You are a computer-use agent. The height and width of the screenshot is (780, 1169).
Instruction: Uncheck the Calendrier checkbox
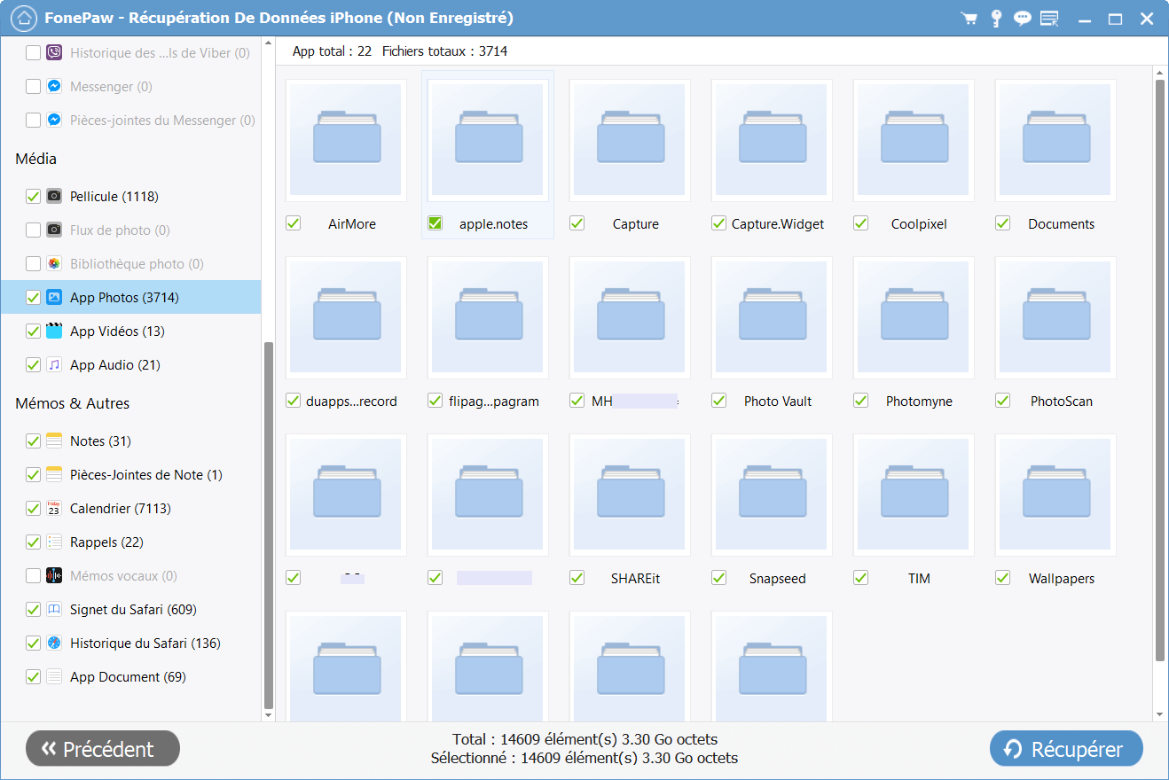click(33, 509)
